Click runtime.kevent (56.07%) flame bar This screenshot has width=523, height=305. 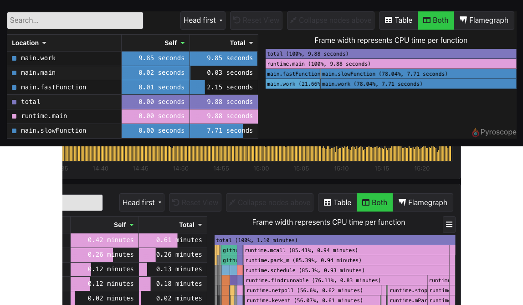click(x=313, y=300)
